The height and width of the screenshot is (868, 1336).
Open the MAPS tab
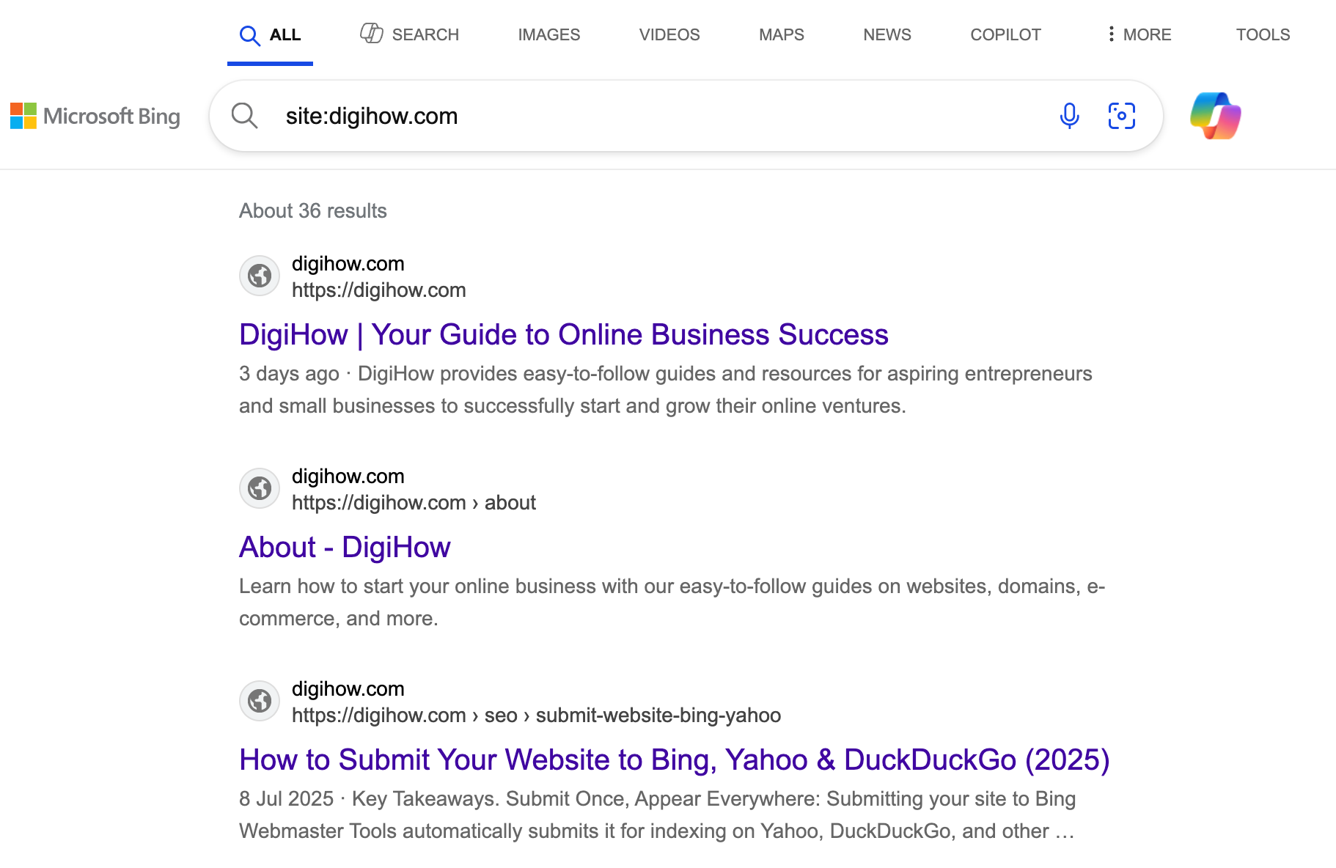pos(781,34)
